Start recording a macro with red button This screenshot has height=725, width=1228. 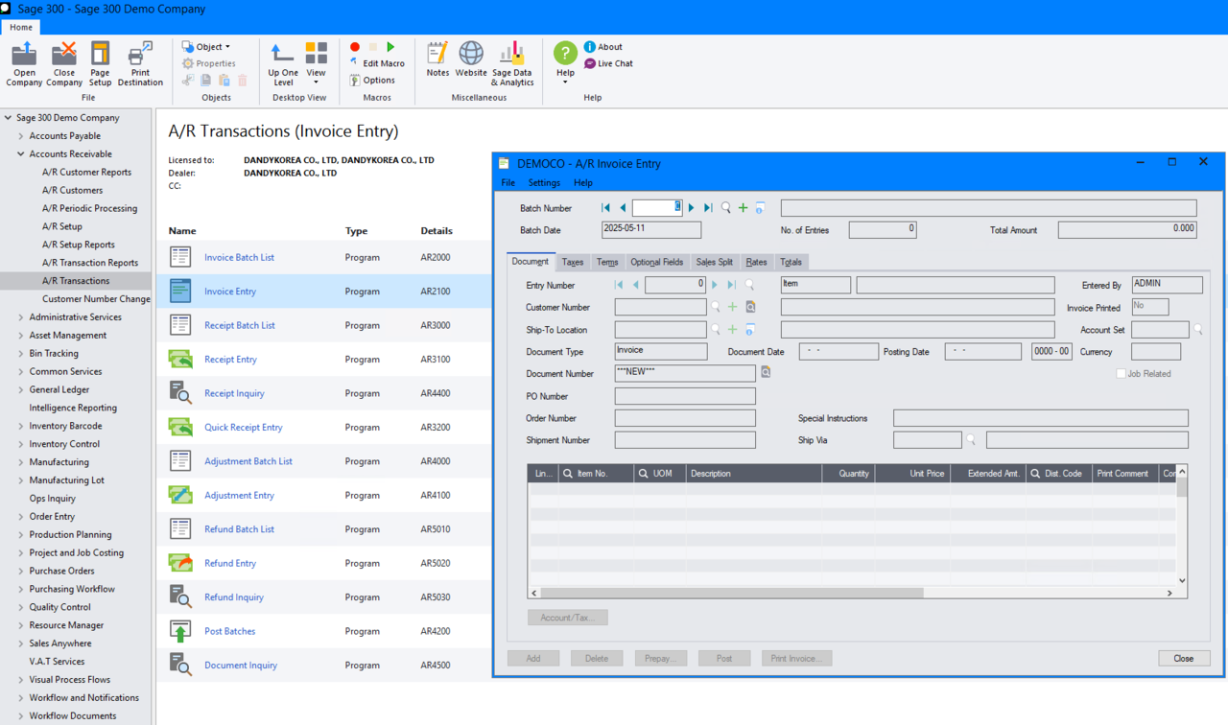pos(355,47)
